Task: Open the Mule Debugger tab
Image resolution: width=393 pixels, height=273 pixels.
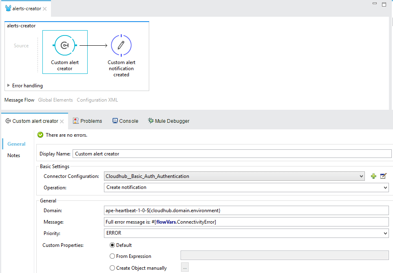Action: pyautogui.click(x=169, y=121)
